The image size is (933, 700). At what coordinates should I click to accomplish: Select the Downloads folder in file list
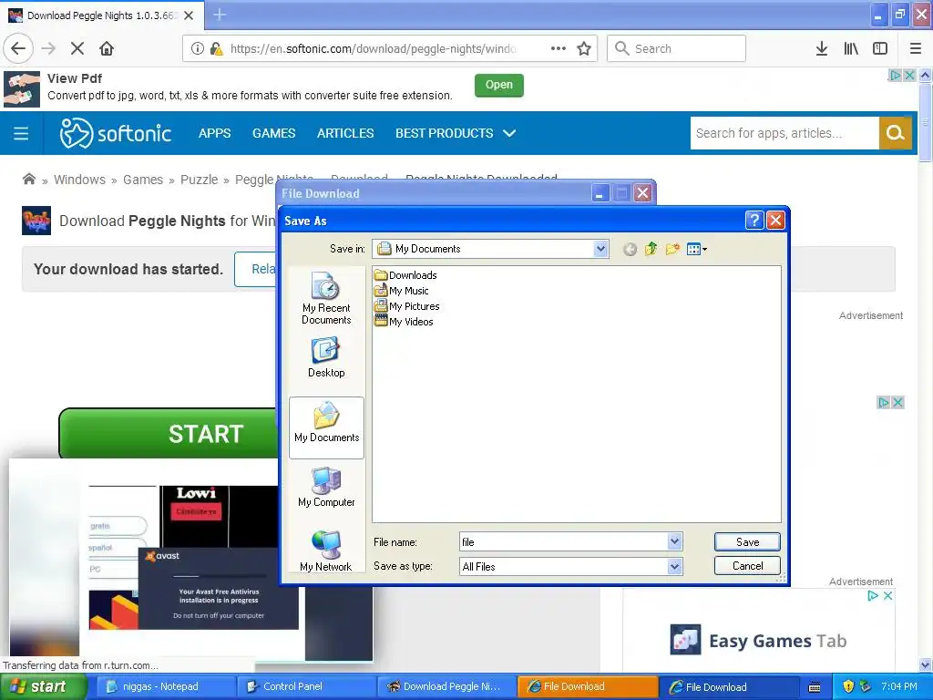tap(405, 275)
